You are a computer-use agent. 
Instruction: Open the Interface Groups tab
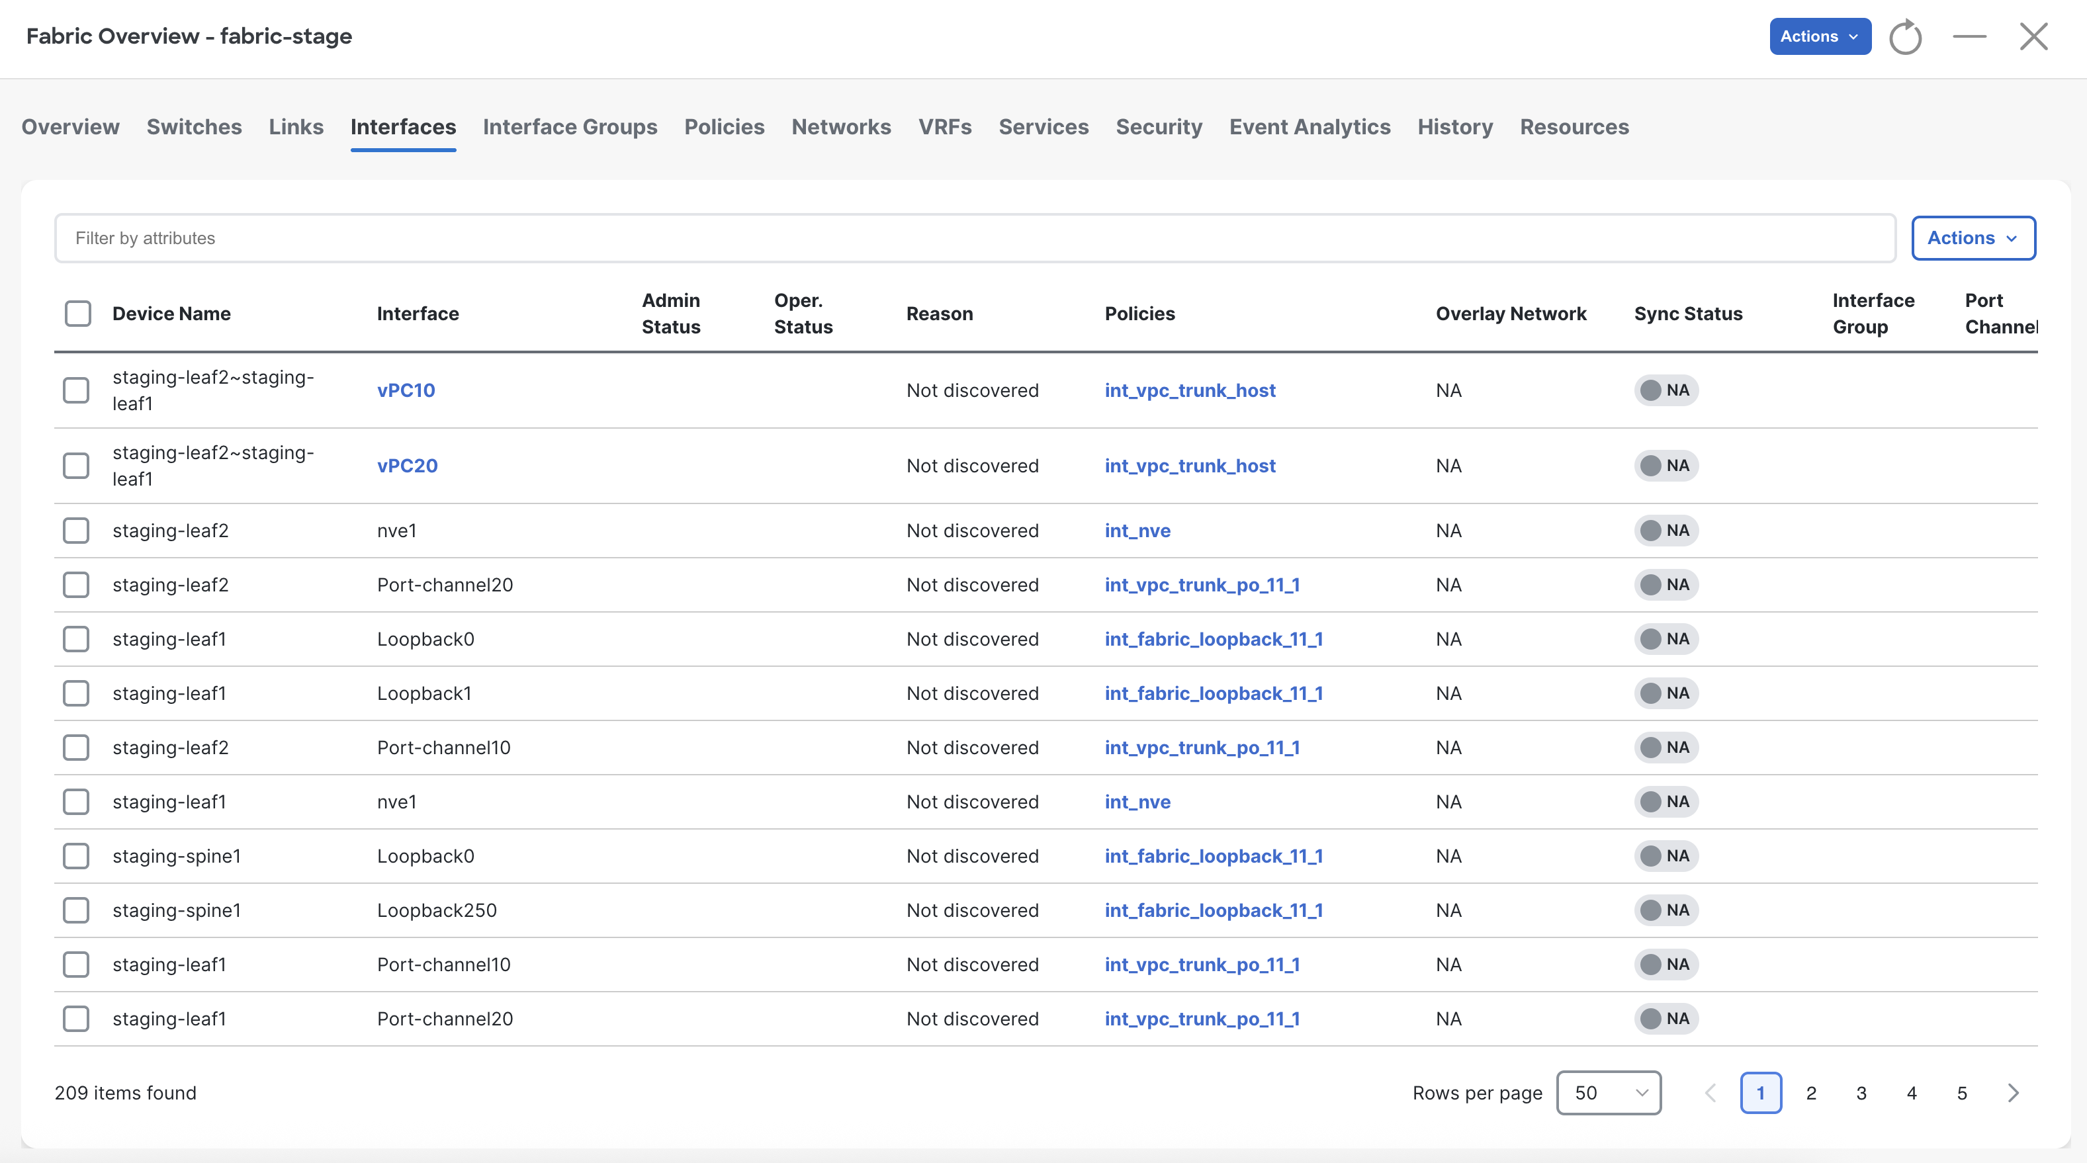(x=570, y=127)
